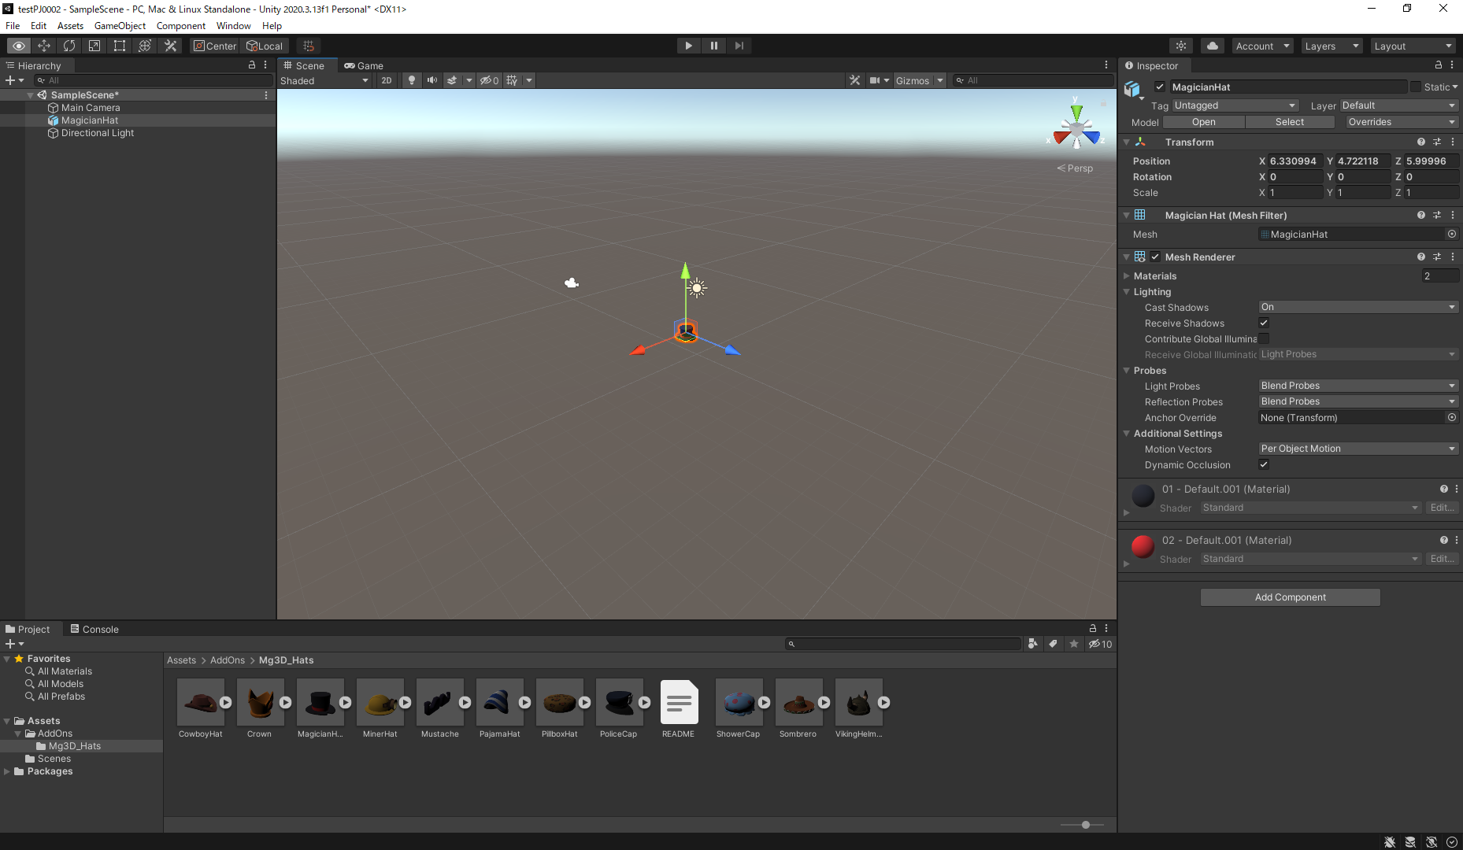Click the scene orientation gizmo

[1076, 128]
